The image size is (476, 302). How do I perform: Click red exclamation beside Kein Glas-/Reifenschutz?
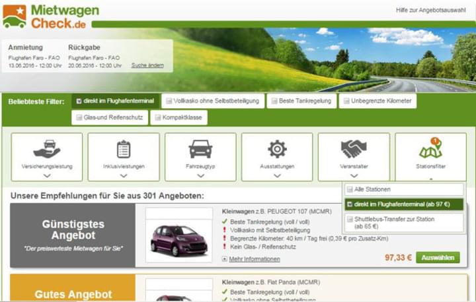[225, 247]
